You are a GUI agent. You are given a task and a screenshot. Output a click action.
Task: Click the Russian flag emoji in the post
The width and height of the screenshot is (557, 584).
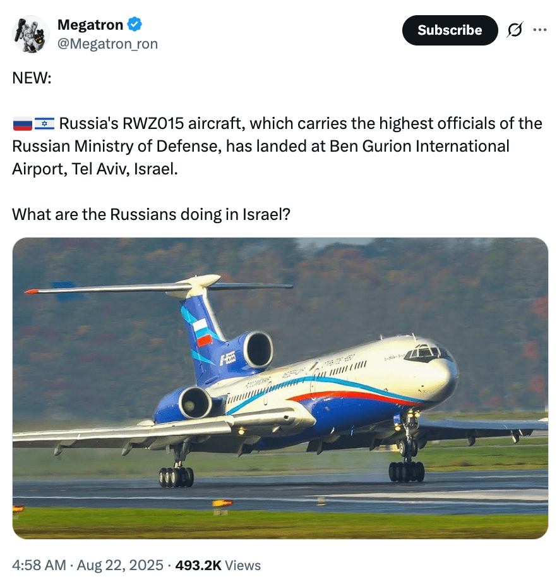point(22,123)
